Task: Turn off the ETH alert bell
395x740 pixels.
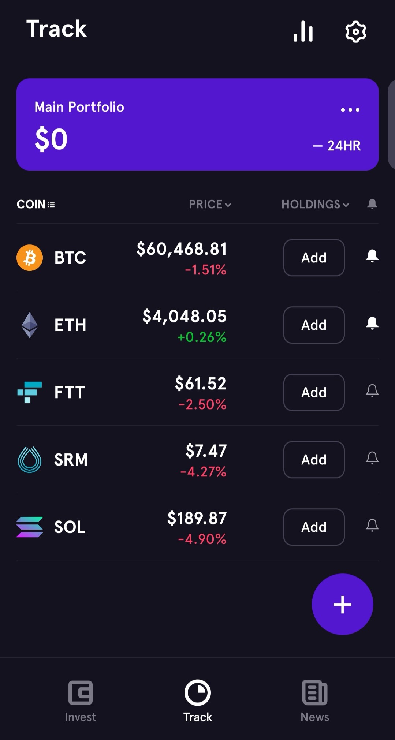Action: pos(372,323)
